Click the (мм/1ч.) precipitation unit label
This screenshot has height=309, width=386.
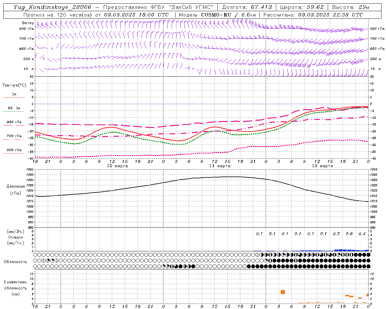click(16, 243)
